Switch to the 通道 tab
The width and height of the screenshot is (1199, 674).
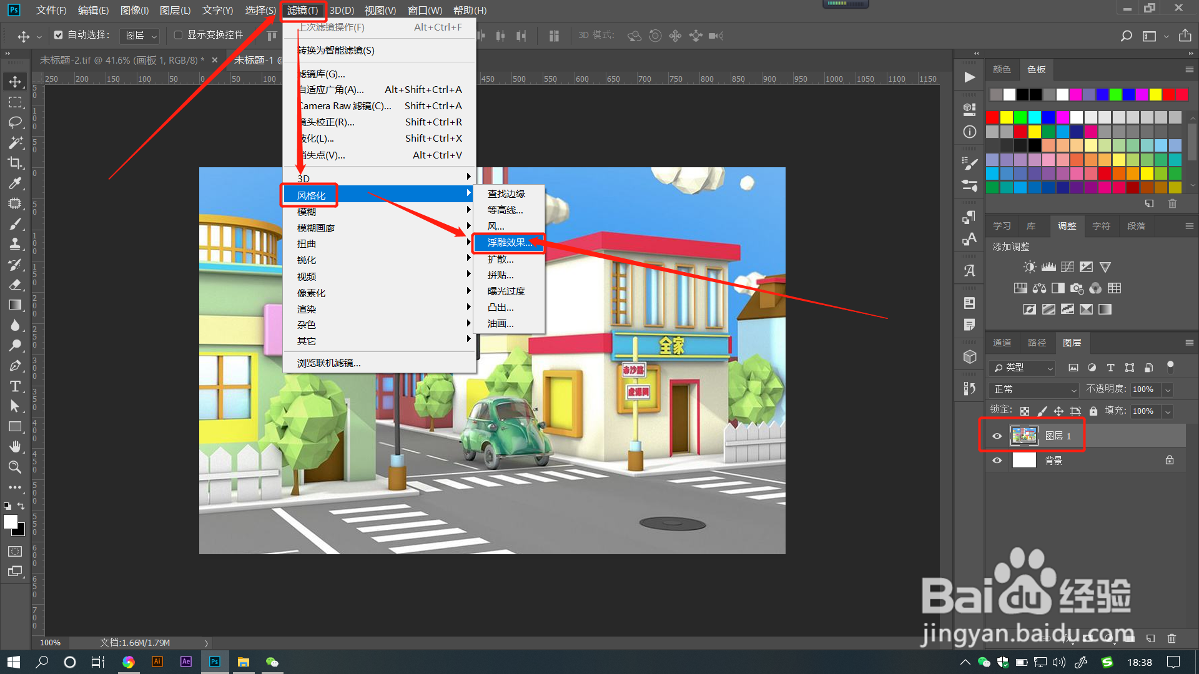[x=1002, y=343]
